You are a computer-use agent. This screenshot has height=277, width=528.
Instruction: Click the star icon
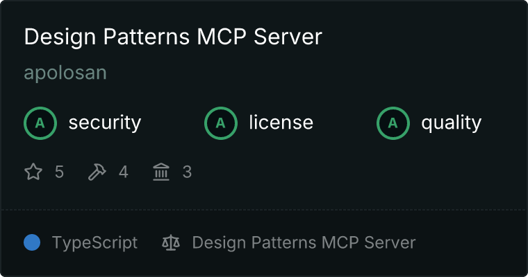coord(33,172)
